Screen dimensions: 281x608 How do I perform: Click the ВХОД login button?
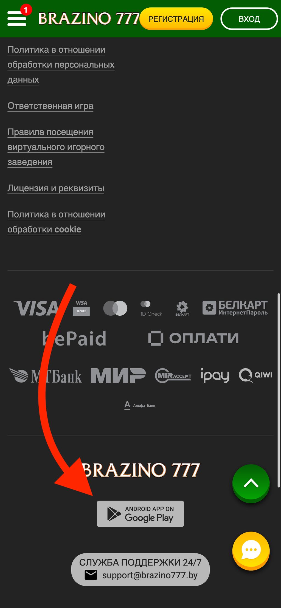pyautogui.click(x=249, y=19)
